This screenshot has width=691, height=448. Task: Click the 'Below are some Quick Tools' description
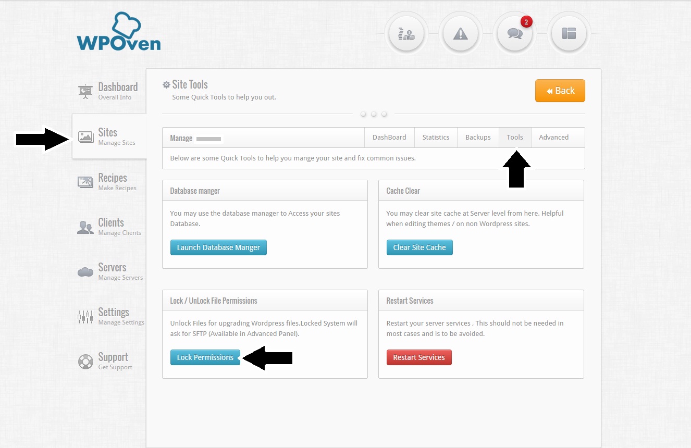[x=293, y=158]
